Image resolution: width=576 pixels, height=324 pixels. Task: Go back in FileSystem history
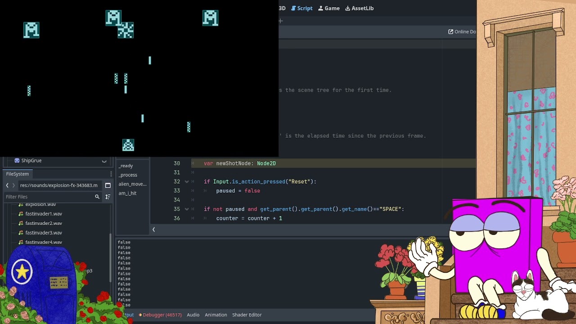pos(7,185)
